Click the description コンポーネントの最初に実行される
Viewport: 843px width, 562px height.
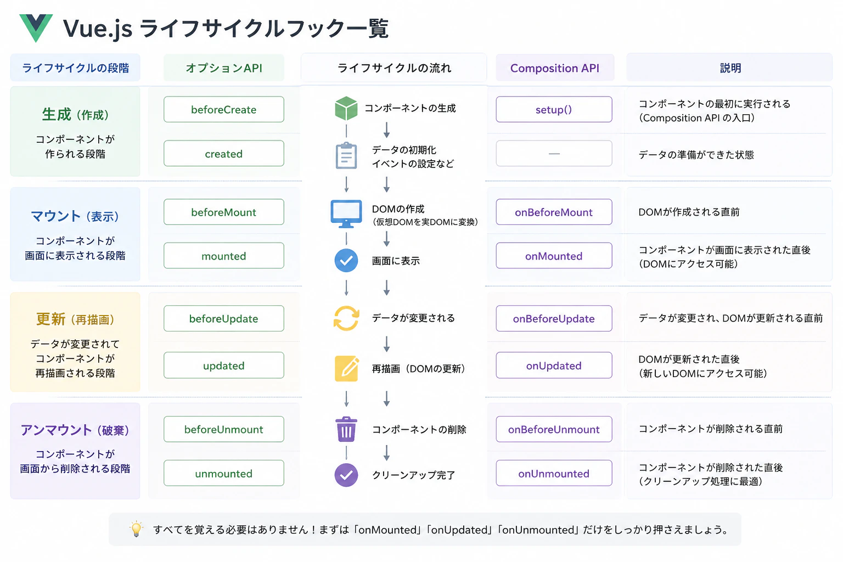point(715,104)
